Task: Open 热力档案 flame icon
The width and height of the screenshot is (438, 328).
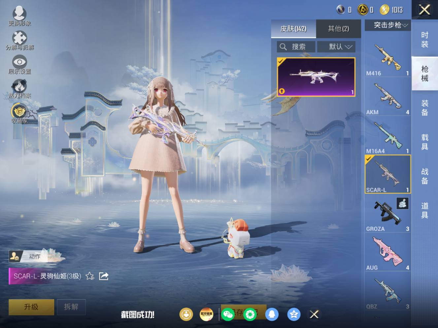Action: click(x=19, y=89)
